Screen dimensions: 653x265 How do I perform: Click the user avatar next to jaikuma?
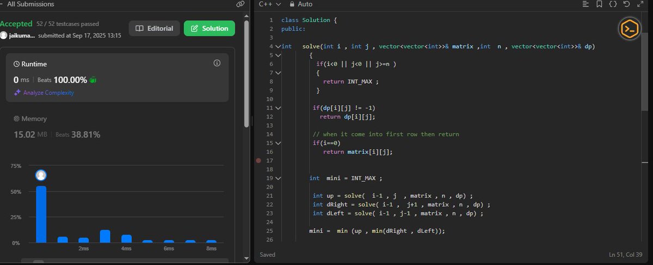pyautogui.click(x=4, y=35)
